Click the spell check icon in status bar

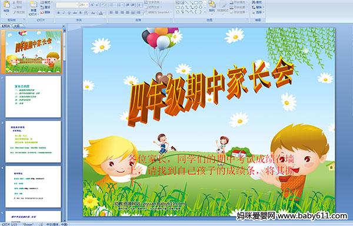click(x=41, y=224)
